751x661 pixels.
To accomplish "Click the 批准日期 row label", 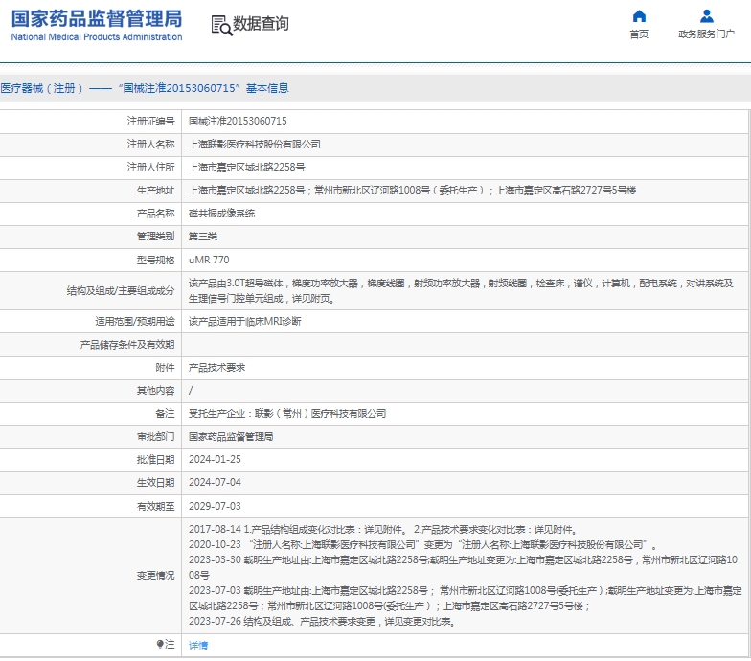I will point(155,460).
